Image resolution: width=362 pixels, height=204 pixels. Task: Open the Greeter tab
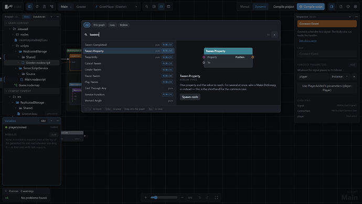81,7
